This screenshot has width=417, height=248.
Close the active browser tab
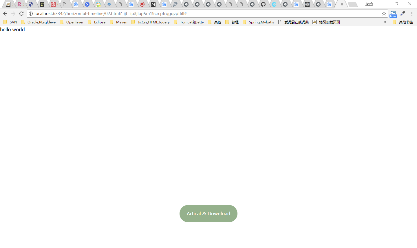pos(342,4)
